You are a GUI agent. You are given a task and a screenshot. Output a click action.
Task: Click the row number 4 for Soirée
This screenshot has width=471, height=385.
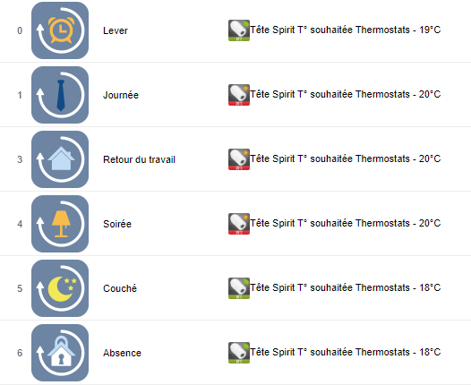coord(20,224)
